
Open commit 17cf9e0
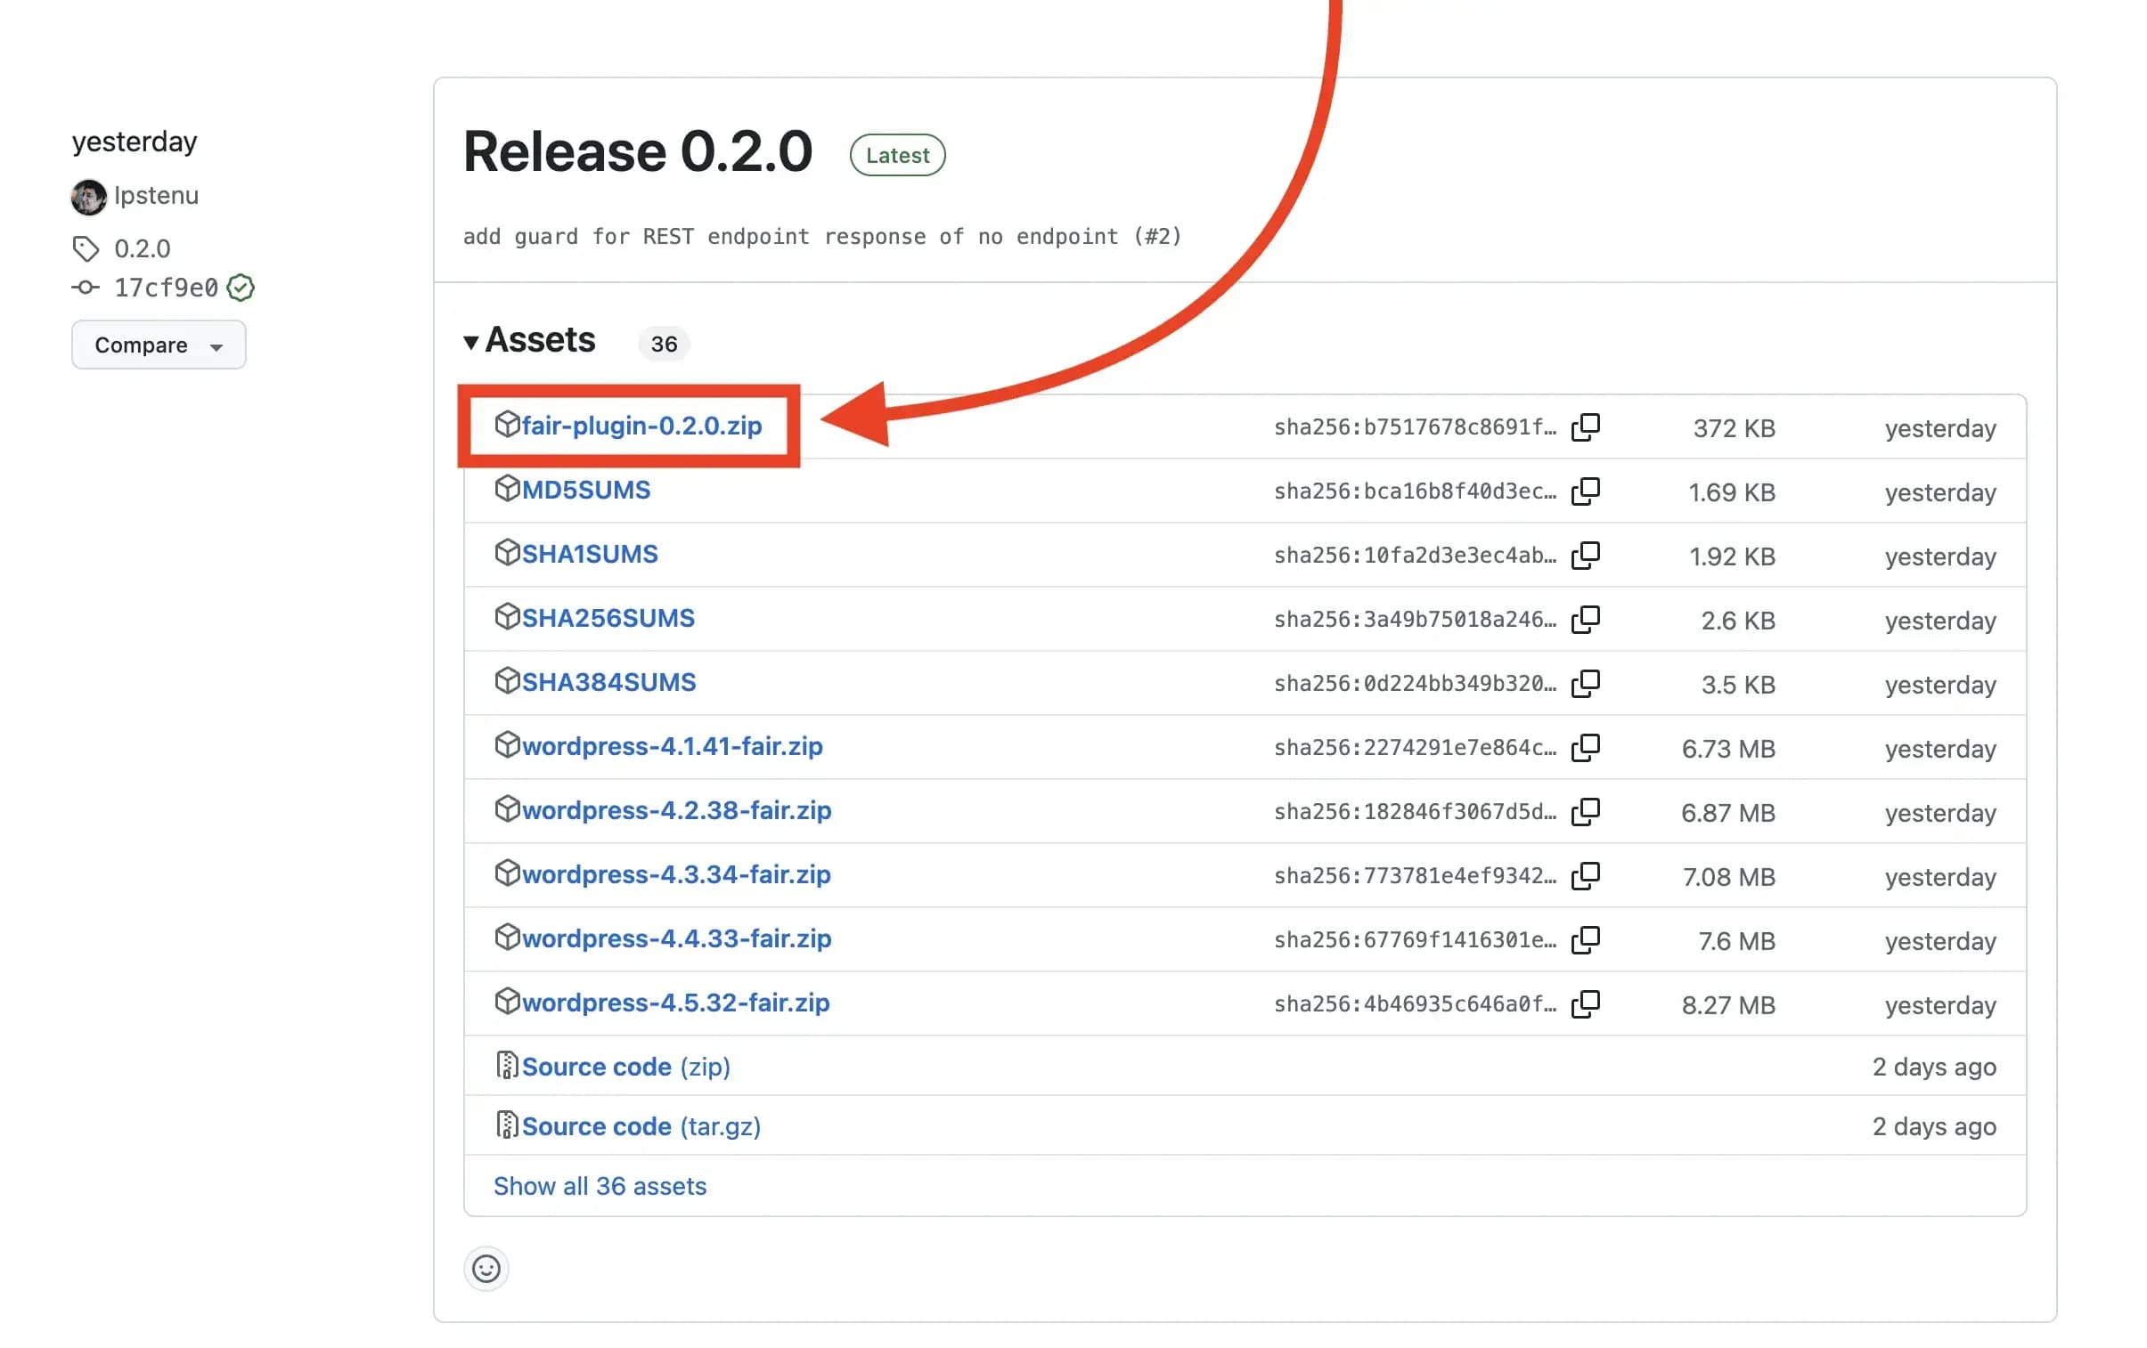(166, 288)
